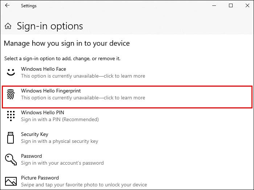Click 'Sign in with a PIN (Recommended)' text
This screenshot has height=190, width=254.
60,120
